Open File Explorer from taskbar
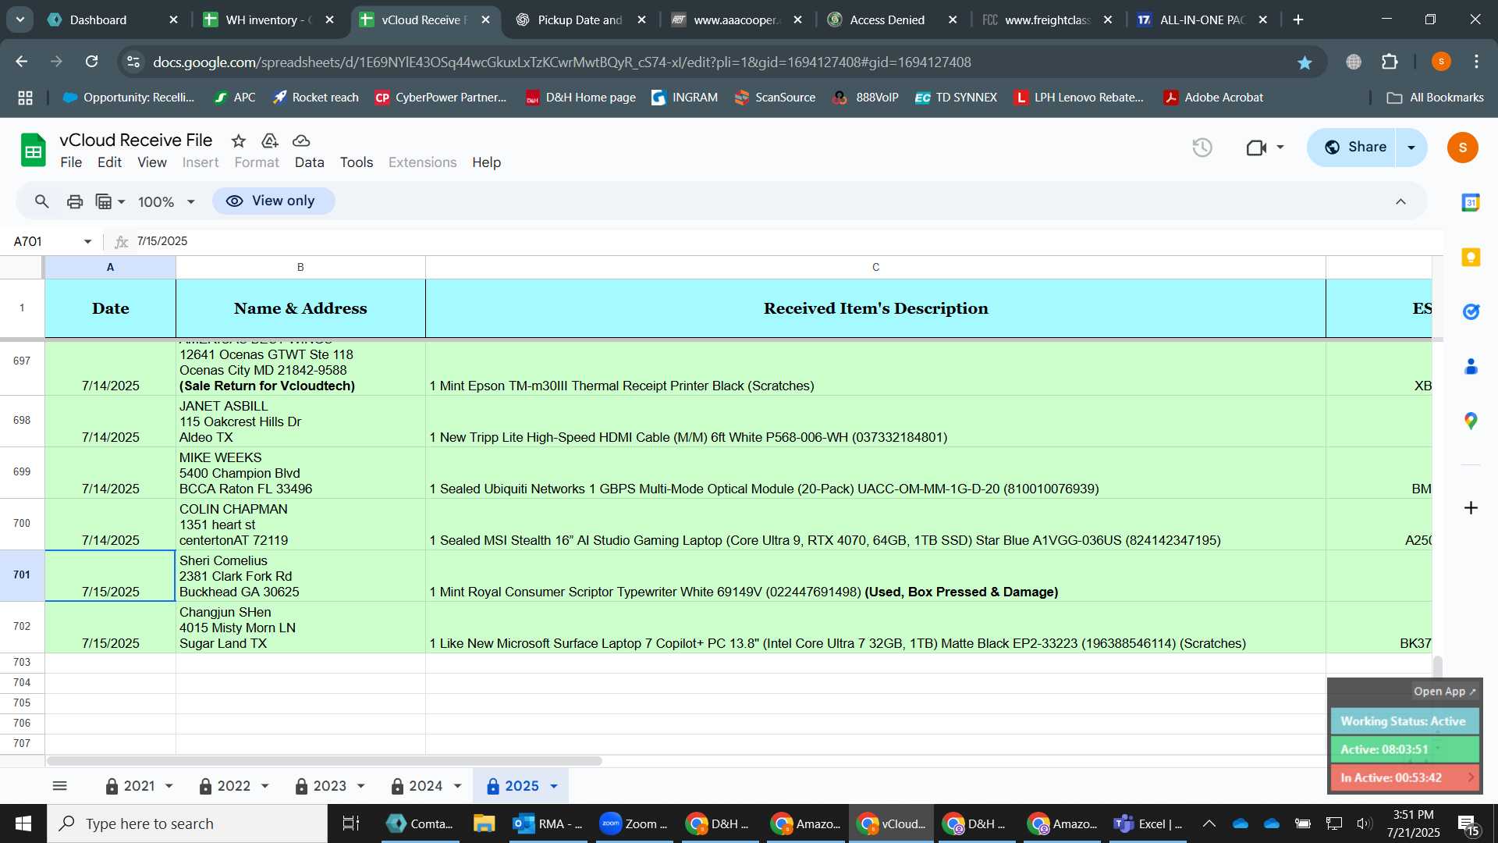Image resolution: width=1498 pixels, height=843 pixels. click(x=484, y=823)
